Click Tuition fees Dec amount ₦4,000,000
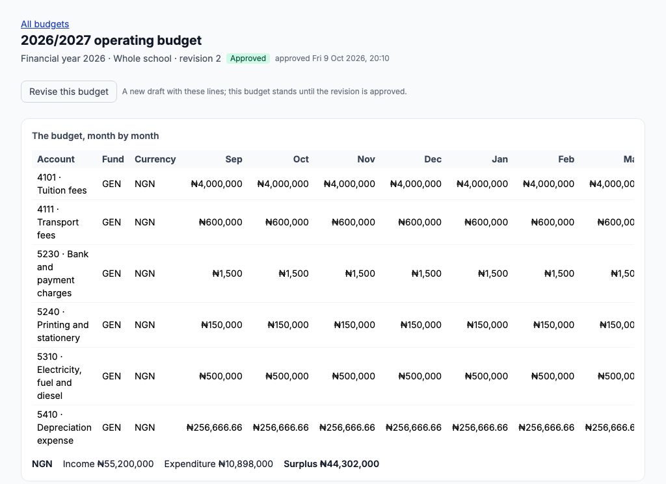The width and height of the screenshot is (666, 484). click(416, 184)
